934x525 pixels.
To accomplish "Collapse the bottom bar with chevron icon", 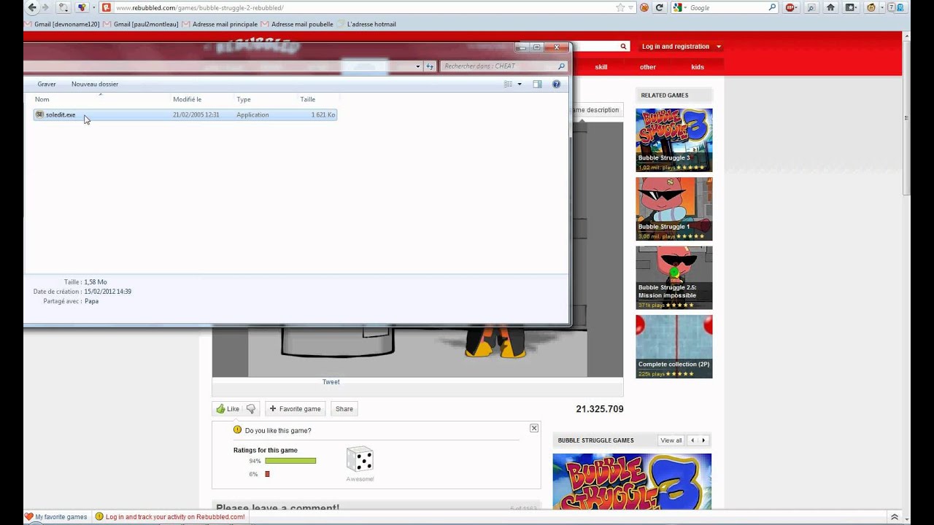I will click(895, 517).
